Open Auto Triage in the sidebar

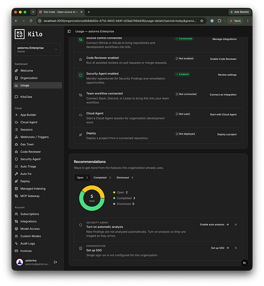37,167
